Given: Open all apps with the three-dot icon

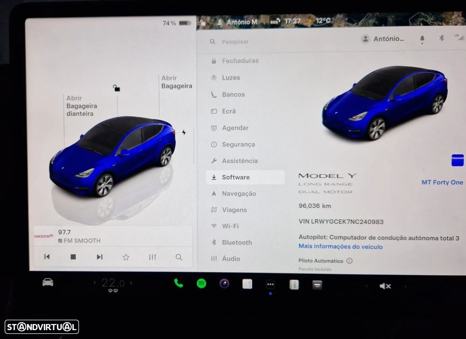Looking at the screenshot, I should 270,284.
